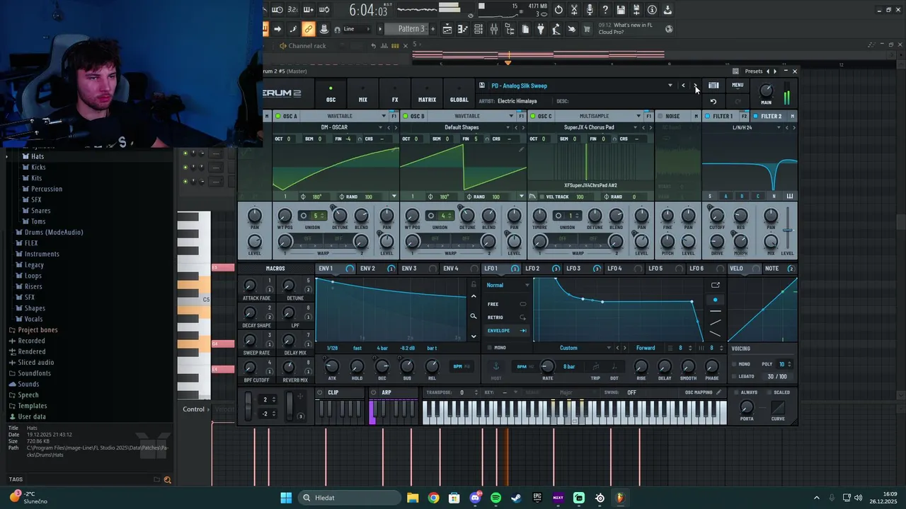The width and height of the screenshot is (906, 509).
Task: Open the Major scale dropdown
Action: (x=573, y=392)
